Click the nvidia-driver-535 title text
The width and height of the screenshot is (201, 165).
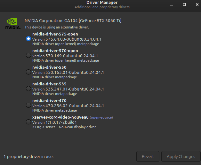(49, 84)
